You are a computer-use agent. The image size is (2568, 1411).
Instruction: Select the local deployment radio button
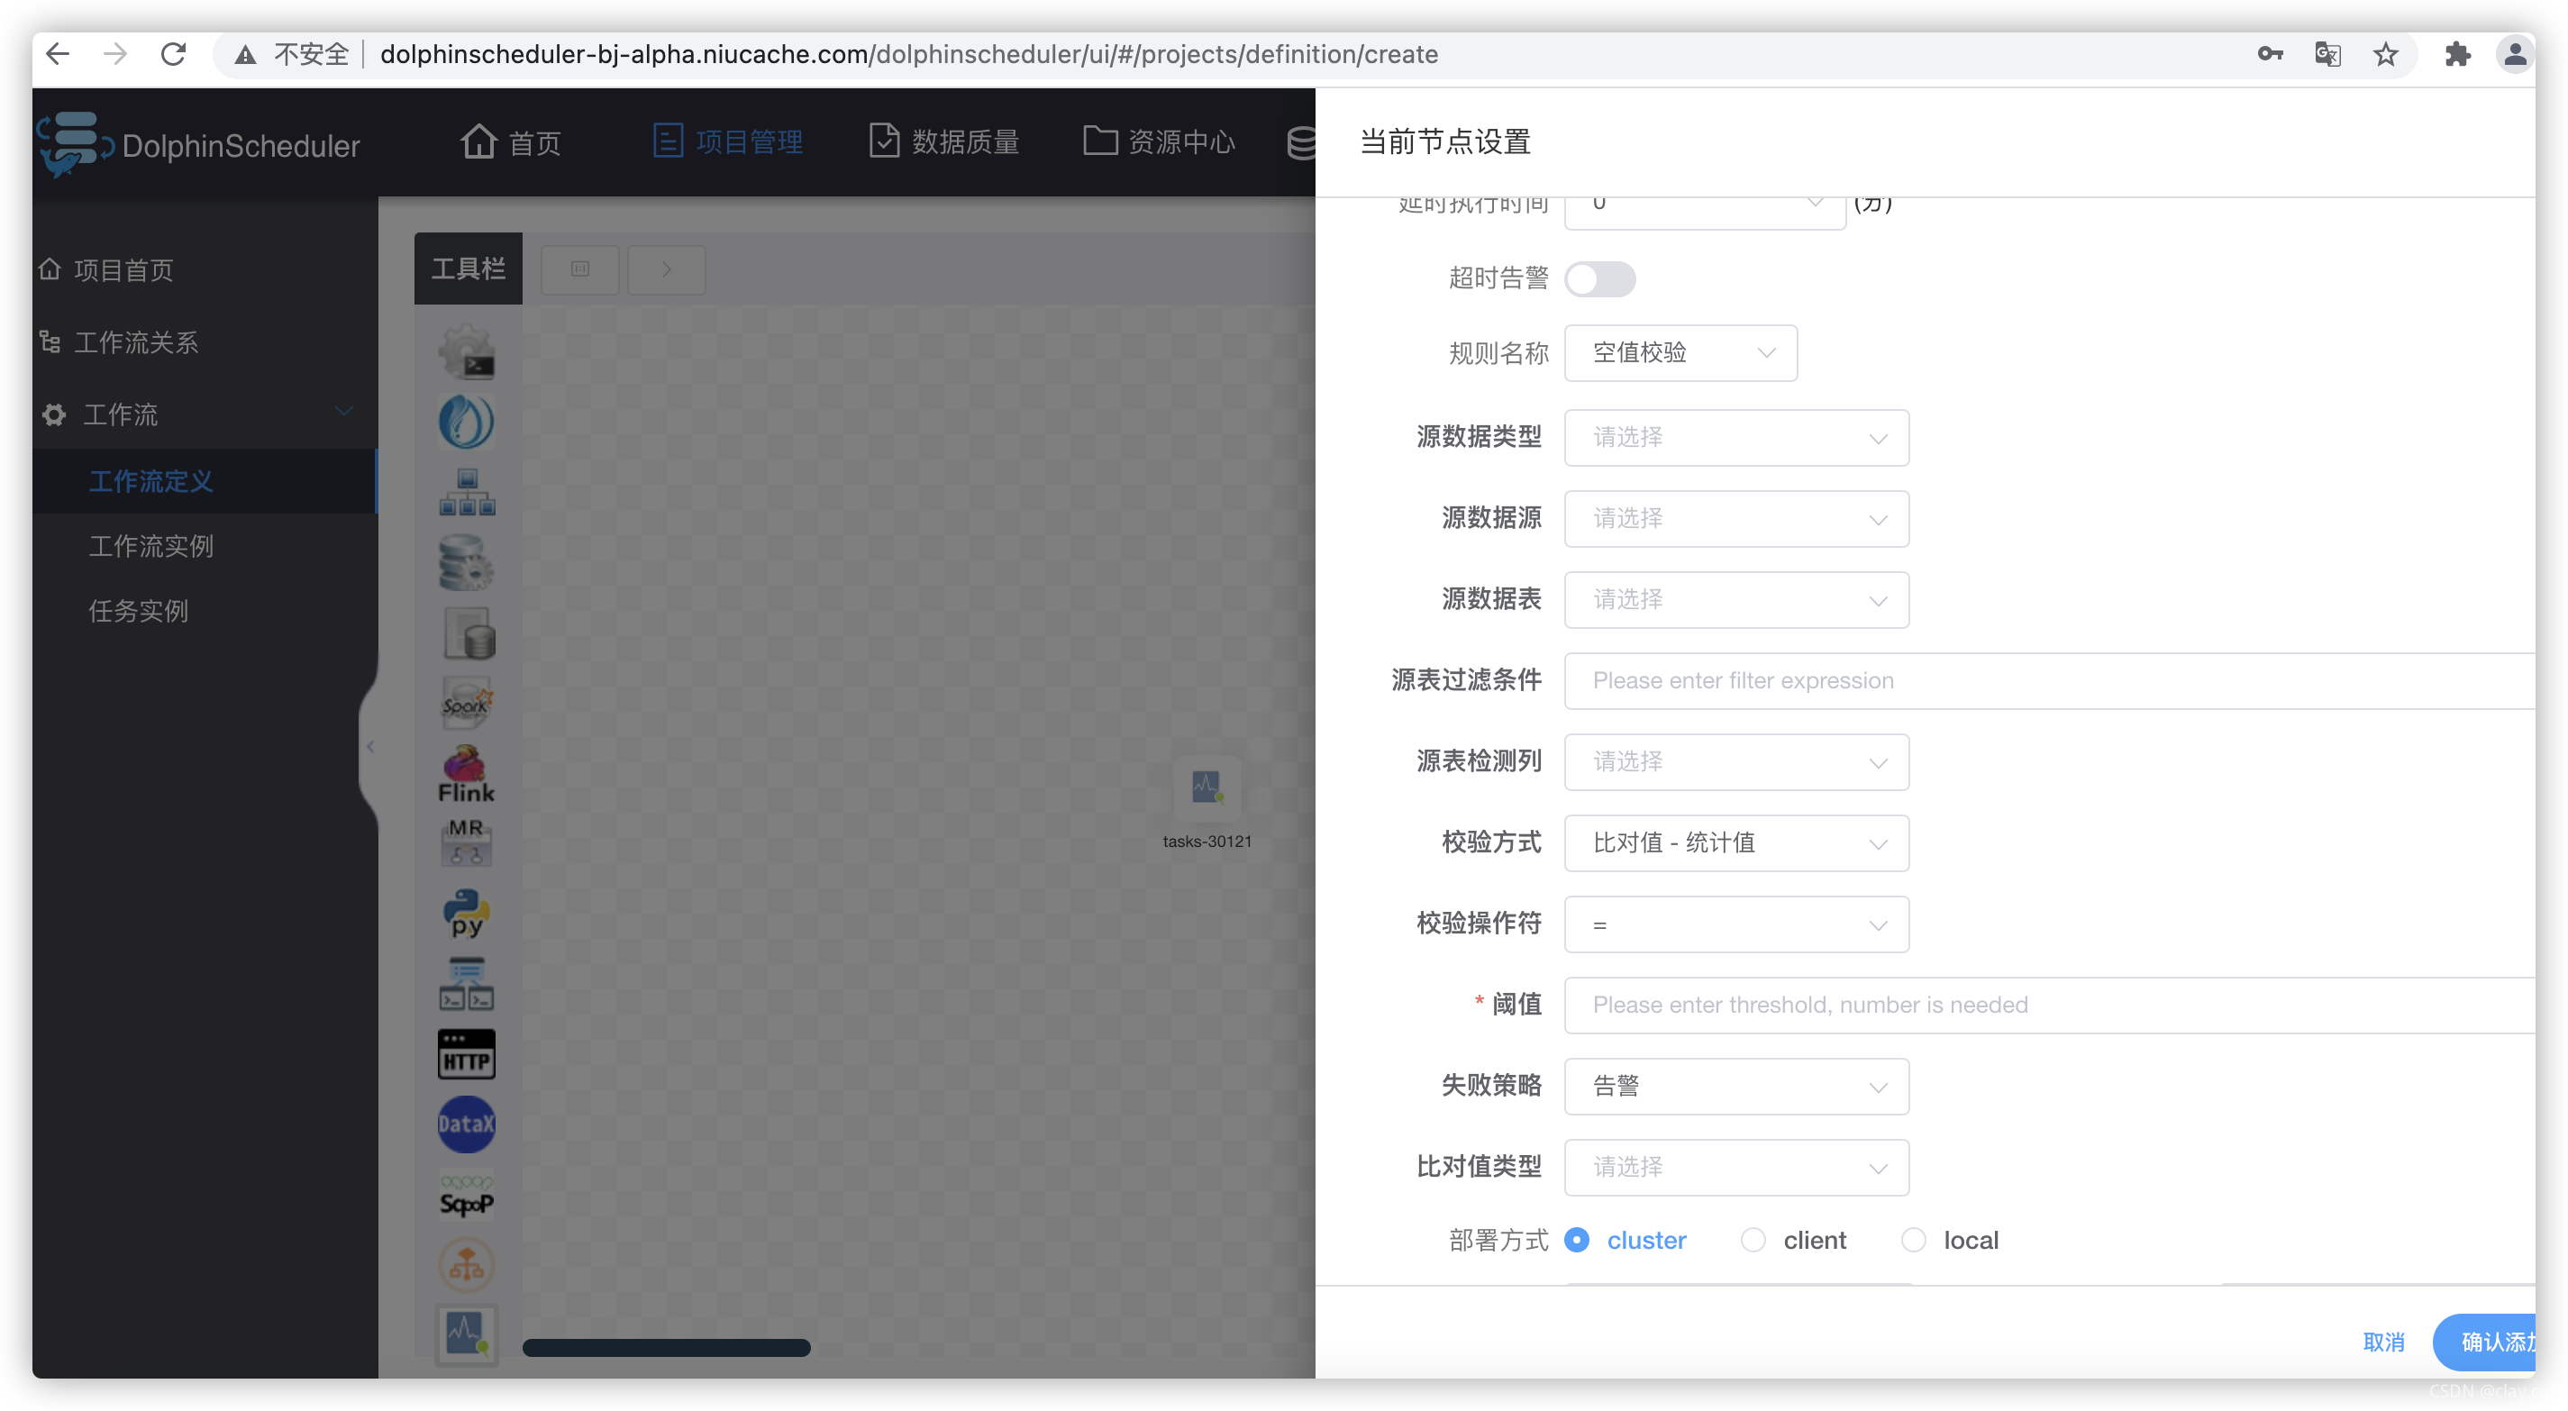click(1913, 1240)
